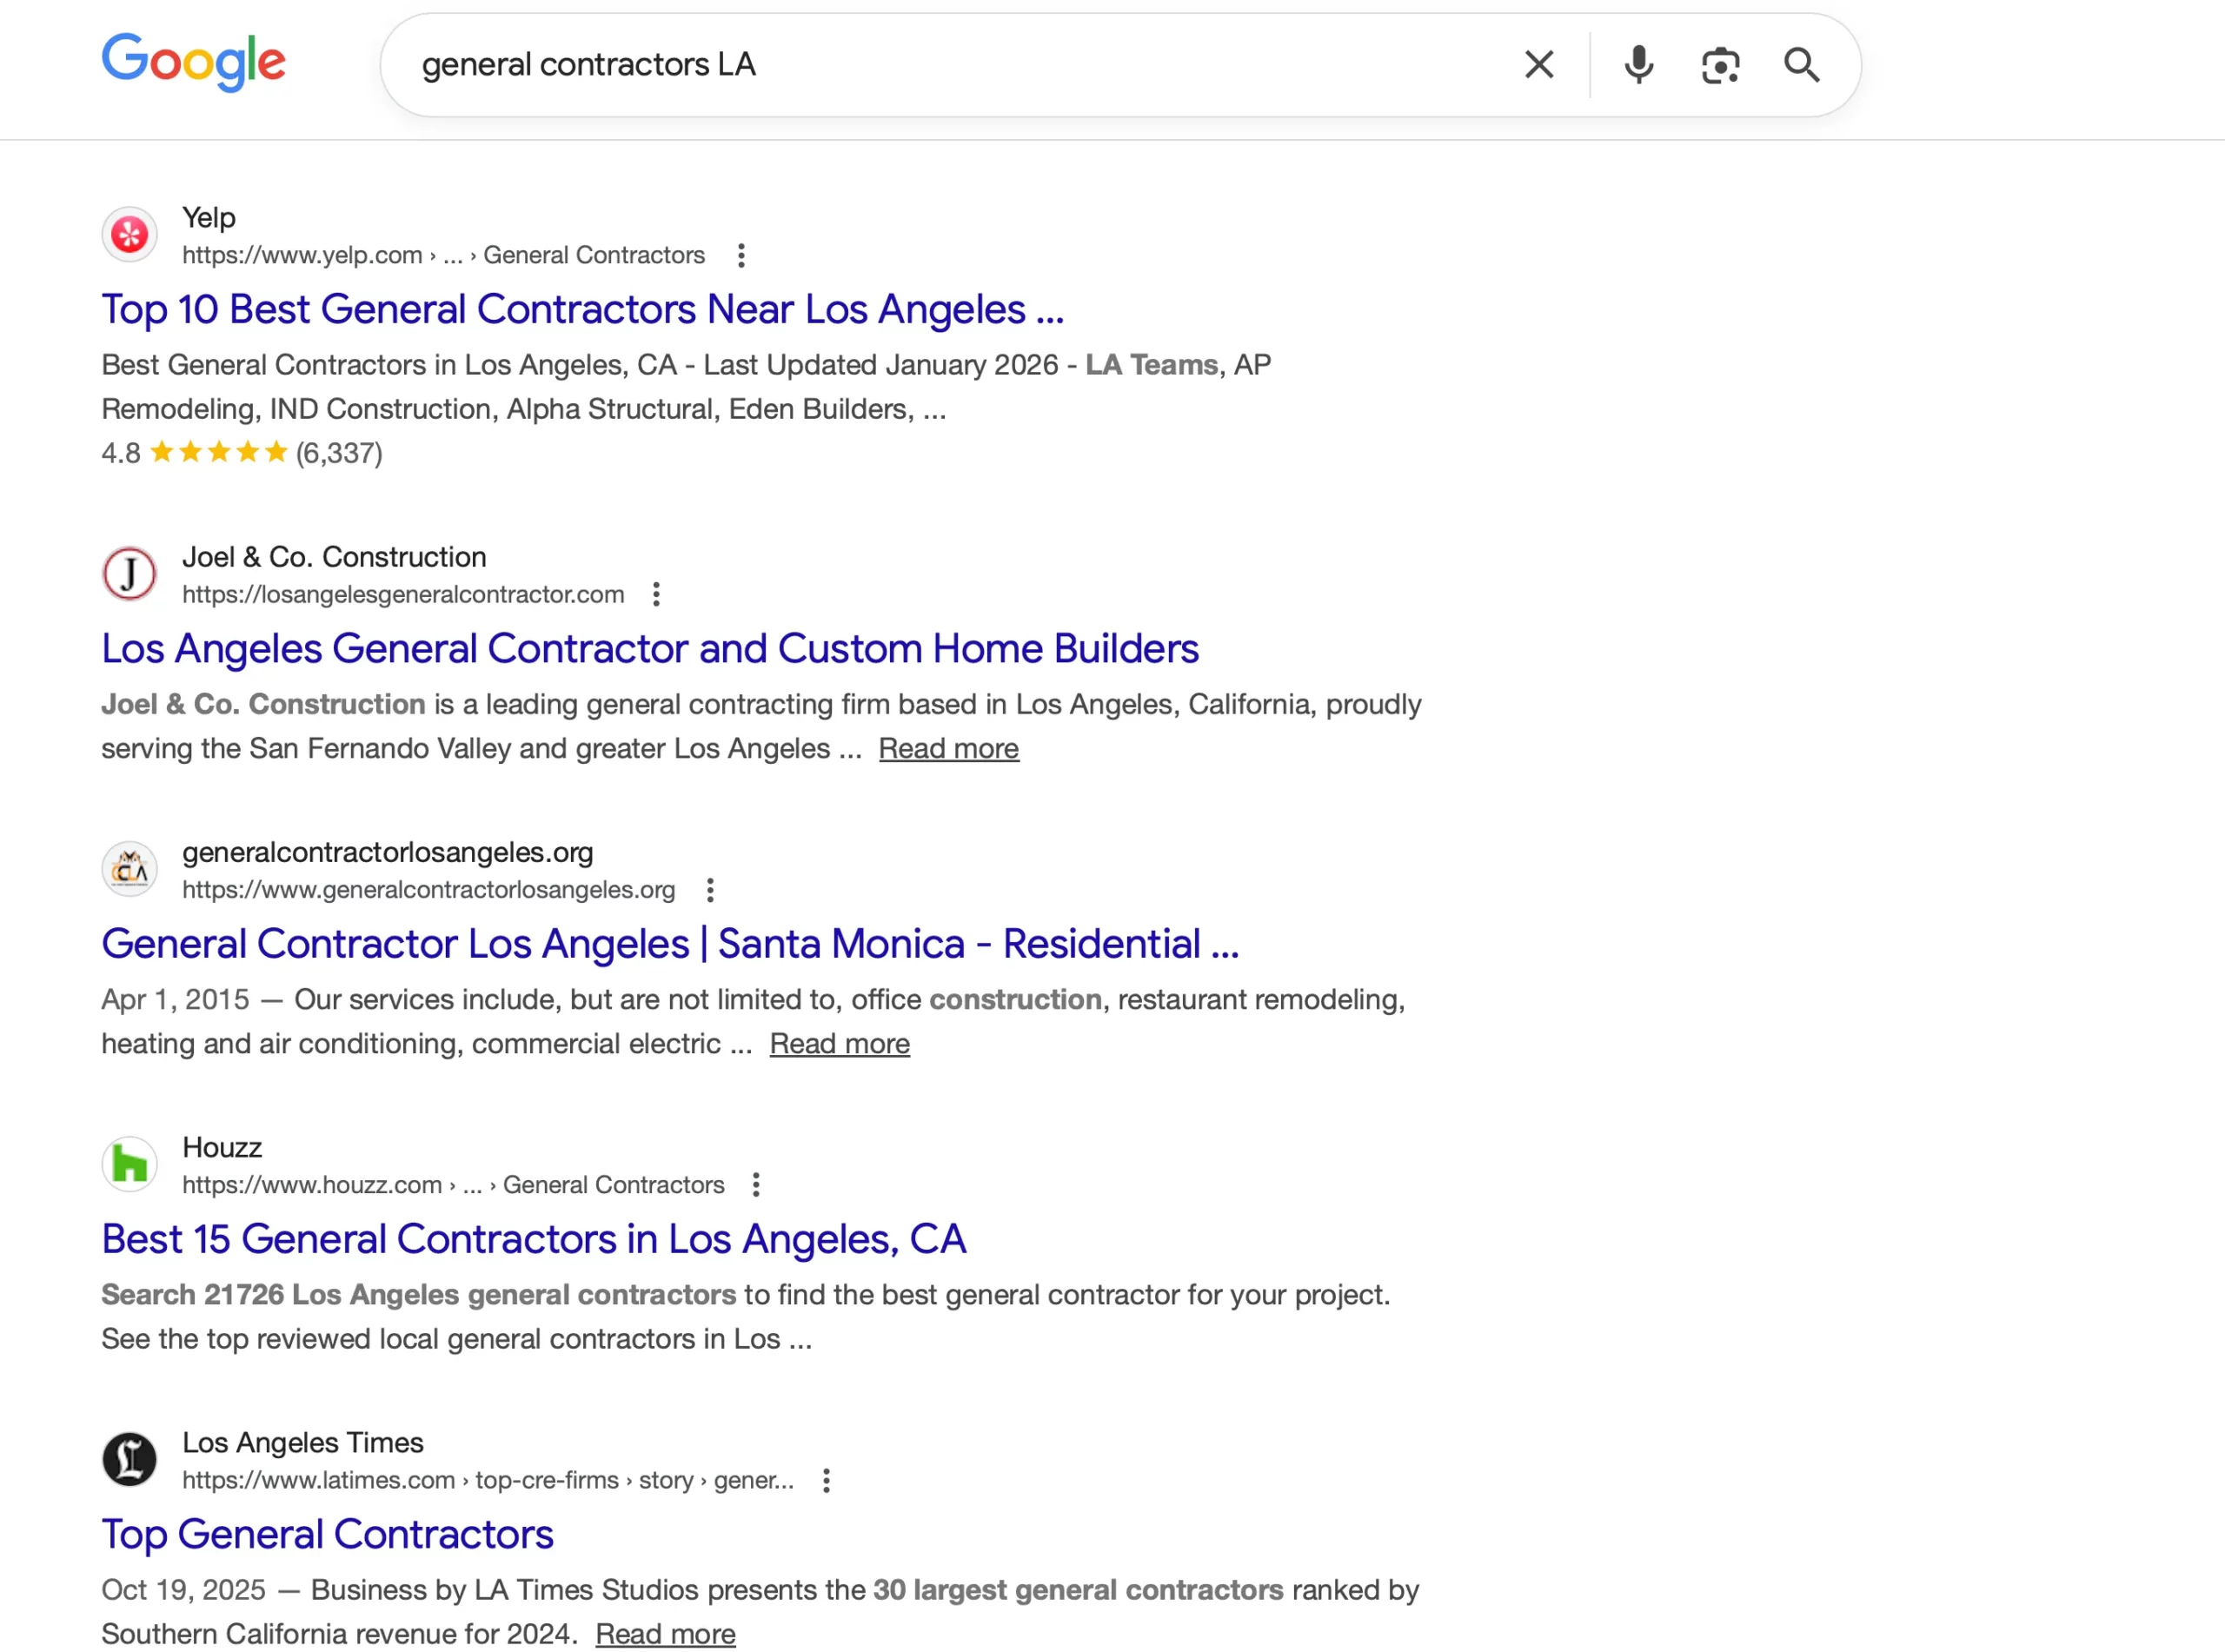The width and height of the screenshot is (2225, 1652).
Task: Click the Houzz site name
Action: coord(222,1147)
